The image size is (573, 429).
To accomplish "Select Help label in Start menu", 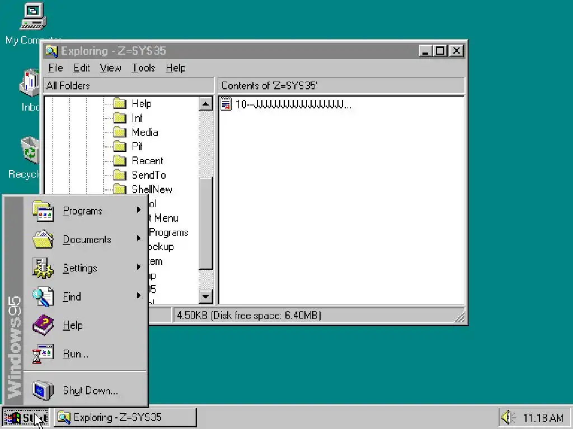I will 72,326.
